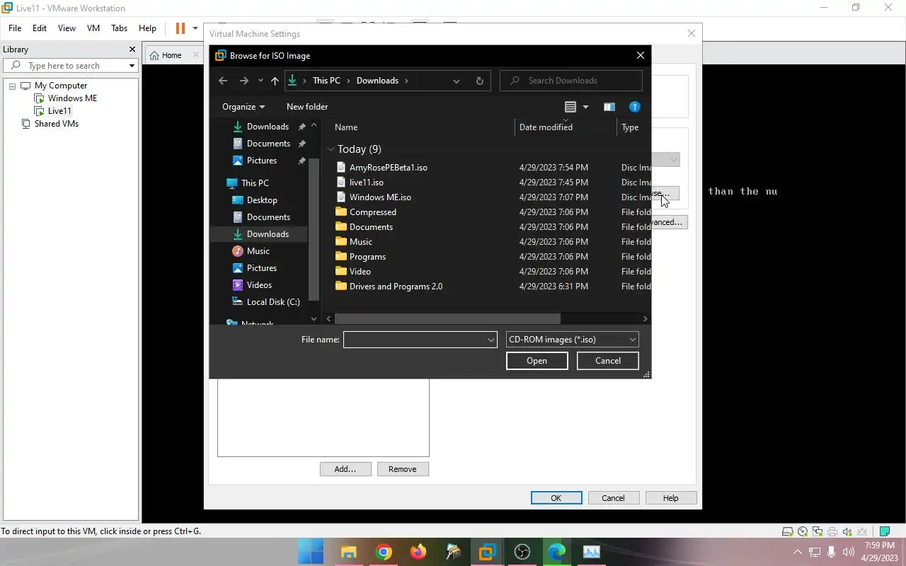Close the Library panel with X
This screenshot has width=906, height=566.
(132, 50)
